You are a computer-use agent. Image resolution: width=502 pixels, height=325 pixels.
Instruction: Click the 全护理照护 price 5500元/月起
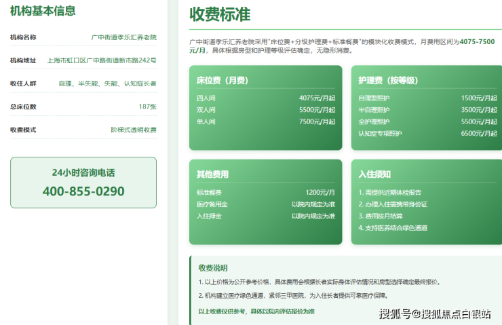(479, 121)
